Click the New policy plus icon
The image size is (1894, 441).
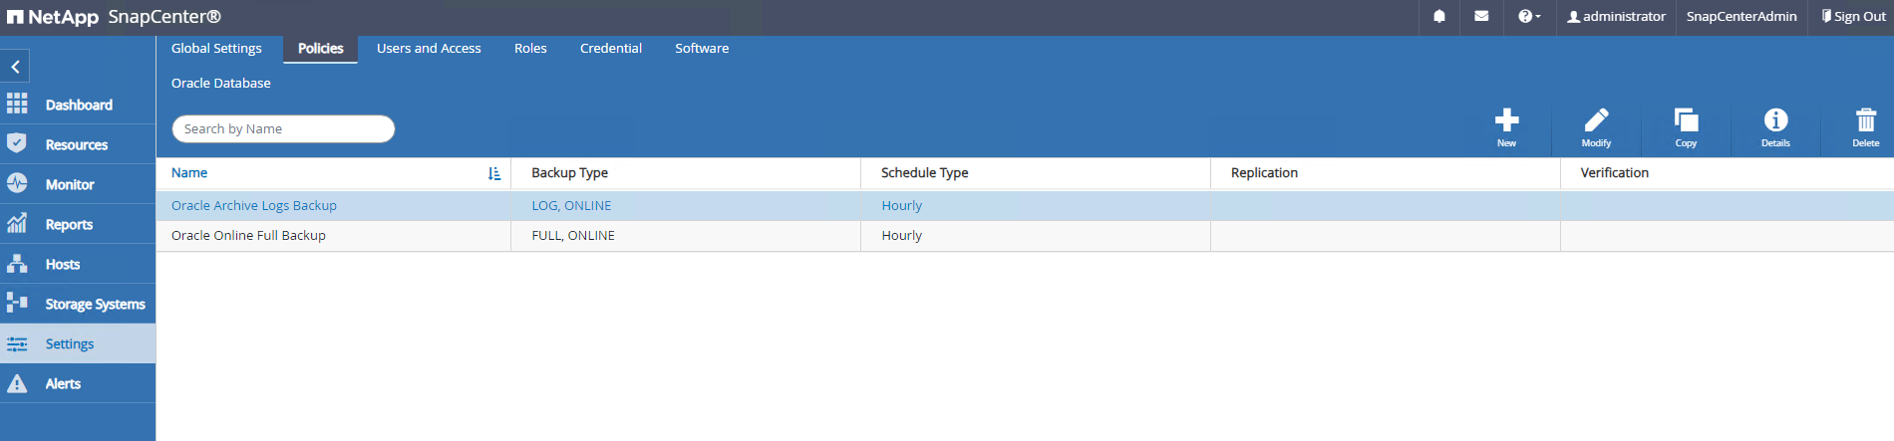[1506, 121]
